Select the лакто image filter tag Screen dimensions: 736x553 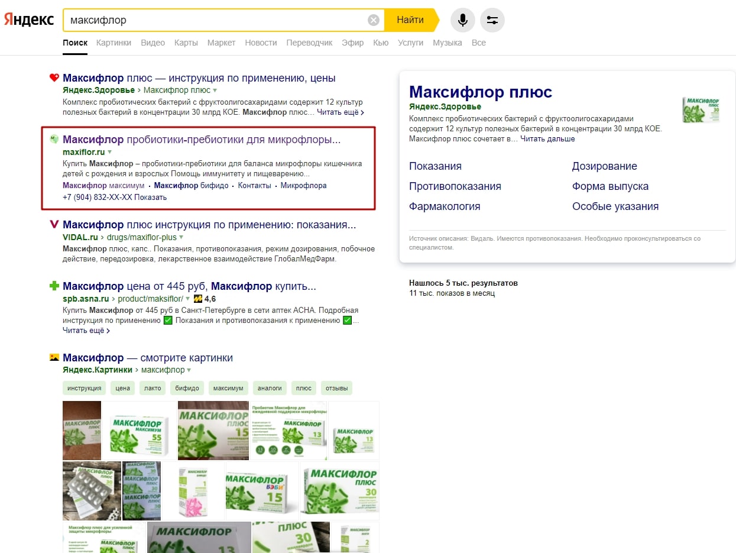153,389
